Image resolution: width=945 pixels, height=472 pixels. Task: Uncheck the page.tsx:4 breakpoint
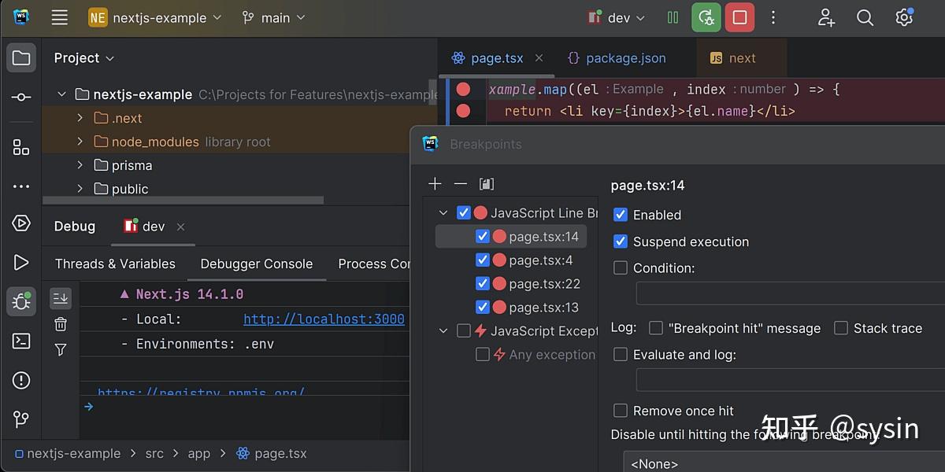(x=483, y=260)
